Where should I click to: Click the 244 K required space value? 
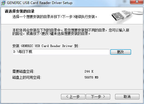click(x=89, y=71)
